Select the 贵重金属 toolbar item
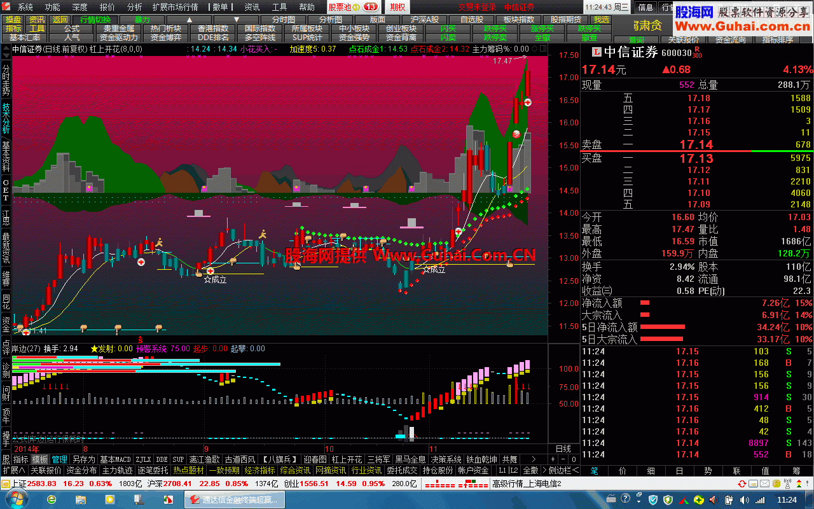 click(x=119, y=29)
